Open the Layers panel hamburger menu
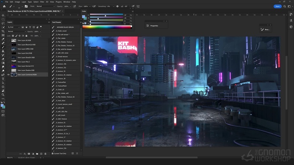The width and height of the screenshot is (294, 165). coord(49,22)
